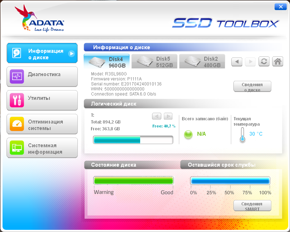Screen dimensions: 290x232
Task: Refresh the disk list
Action: pyautogui.click(x=264, y=61)
